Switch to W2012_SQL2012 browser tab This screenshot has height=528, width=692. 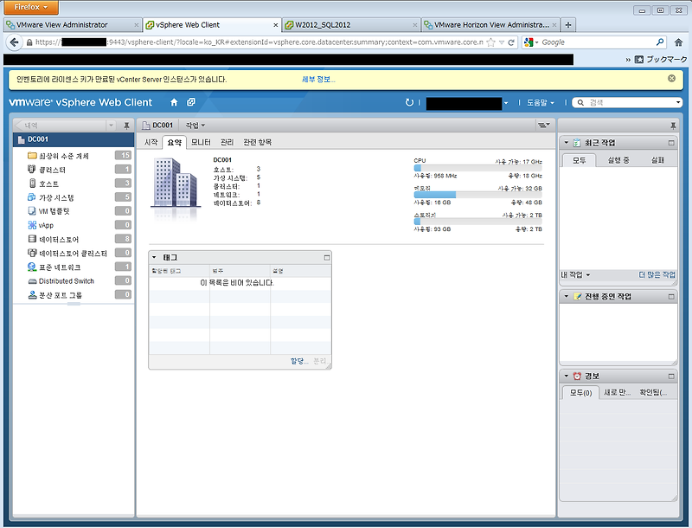(x=351, y=25)
